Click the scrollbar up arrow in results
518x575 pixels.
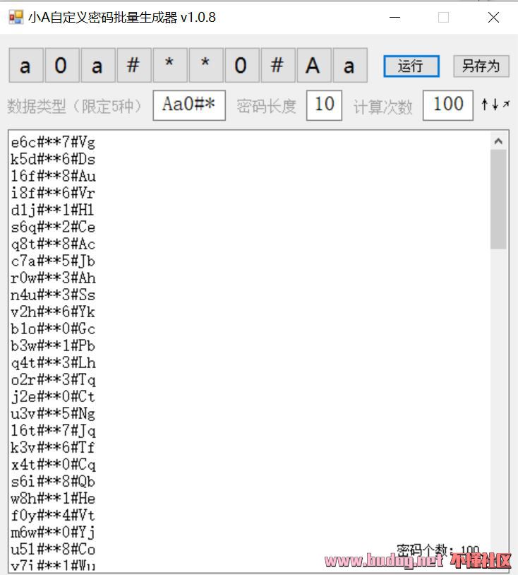click(x=498, y=141)
